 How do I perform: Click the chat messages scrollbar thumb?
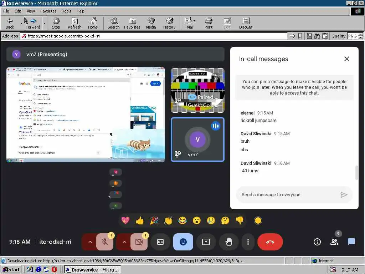tap(356, 173)
